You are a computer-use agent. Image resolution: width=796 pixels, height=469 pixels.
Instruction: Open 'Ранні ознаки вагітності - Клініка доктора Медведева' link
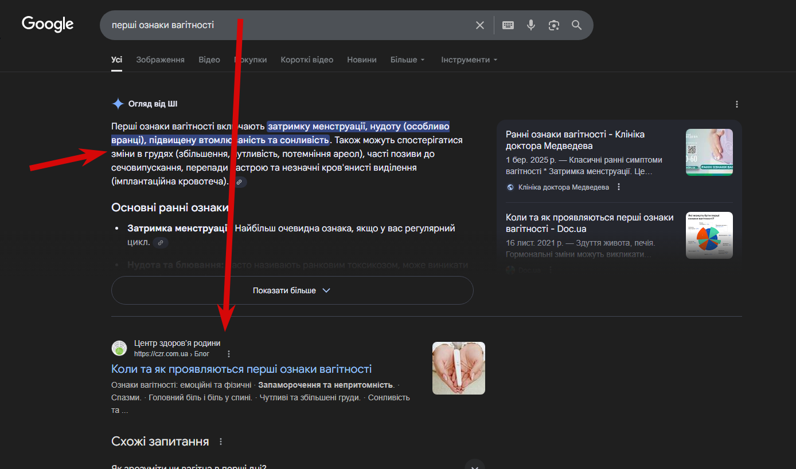coord(575,140)
